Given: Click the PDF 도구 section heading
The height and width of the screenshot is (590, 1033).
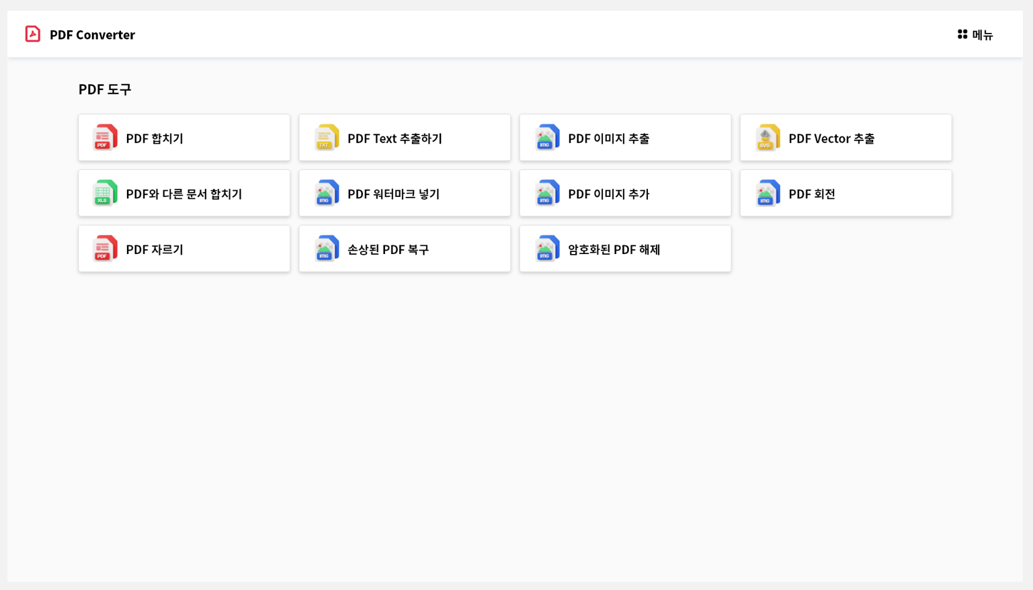Looking at the screenshot, I should [x=105, y=89].
